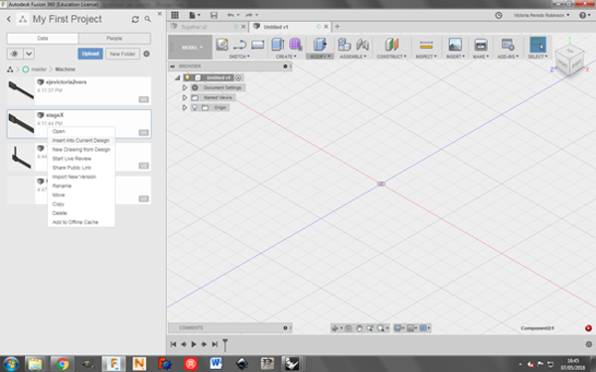The image size is (596, 372).
Task: Switch to the People tab
Action: (x=114, y=39)
